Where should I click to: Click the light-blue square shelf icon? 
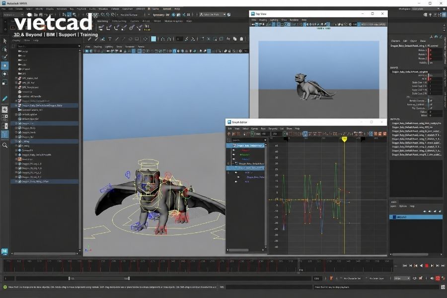tap(153, 39)
